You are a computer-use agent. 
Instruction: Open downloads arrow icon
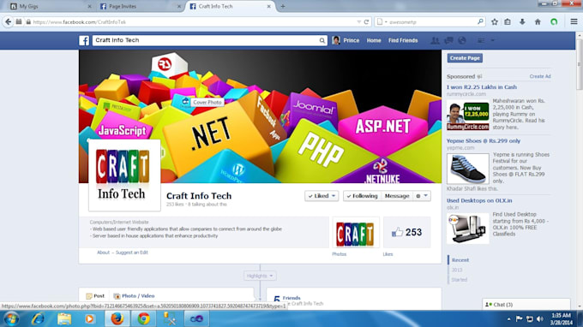(522, 22)
